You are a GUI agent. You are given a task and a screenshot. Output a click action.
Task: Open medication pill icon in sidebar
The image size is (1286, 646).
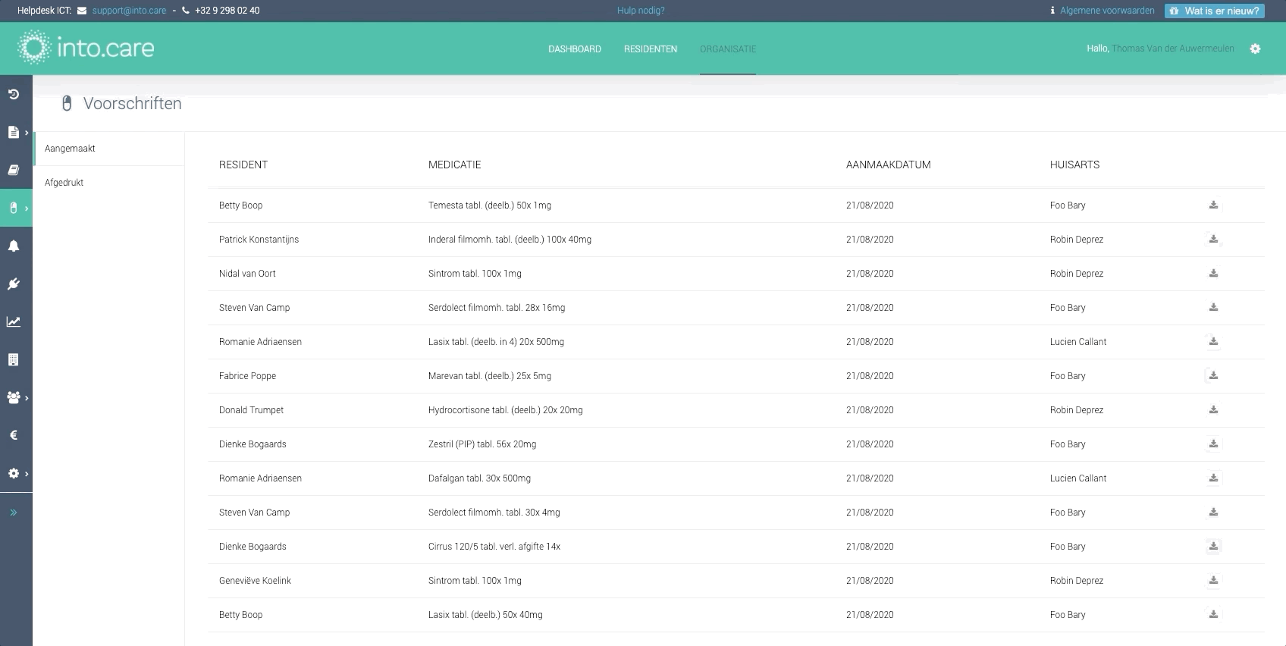tap(13, 208)
